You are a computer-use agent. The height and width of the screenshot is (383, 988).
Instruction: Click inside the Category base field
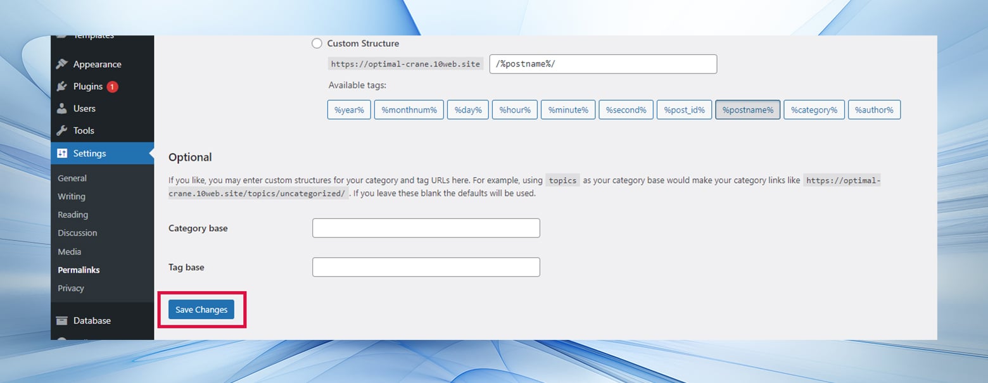(x=426, y=228)
